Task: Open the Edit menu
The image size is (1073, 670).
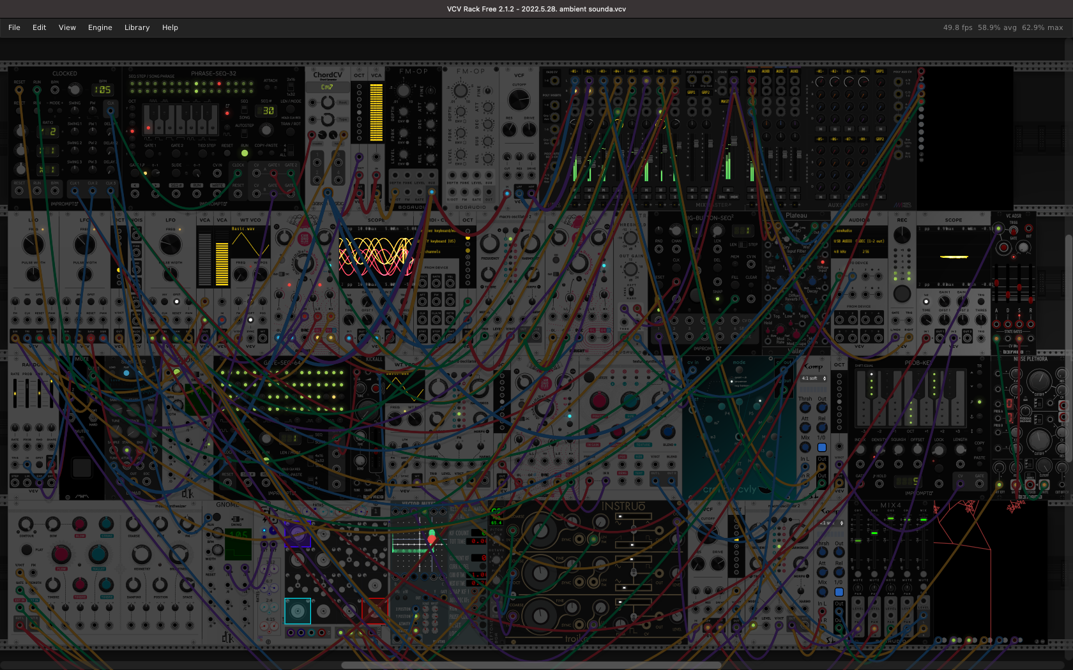Action: (39, 27)
